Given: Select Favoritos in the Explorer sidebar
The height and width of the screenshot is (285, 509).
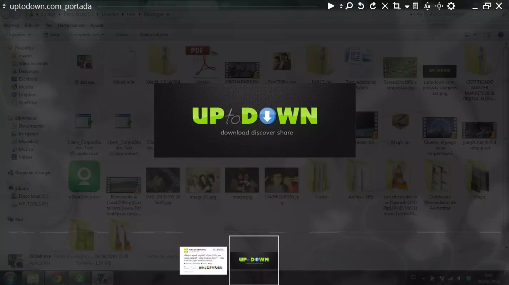Looking at the screenshot, I should (24, 48).
